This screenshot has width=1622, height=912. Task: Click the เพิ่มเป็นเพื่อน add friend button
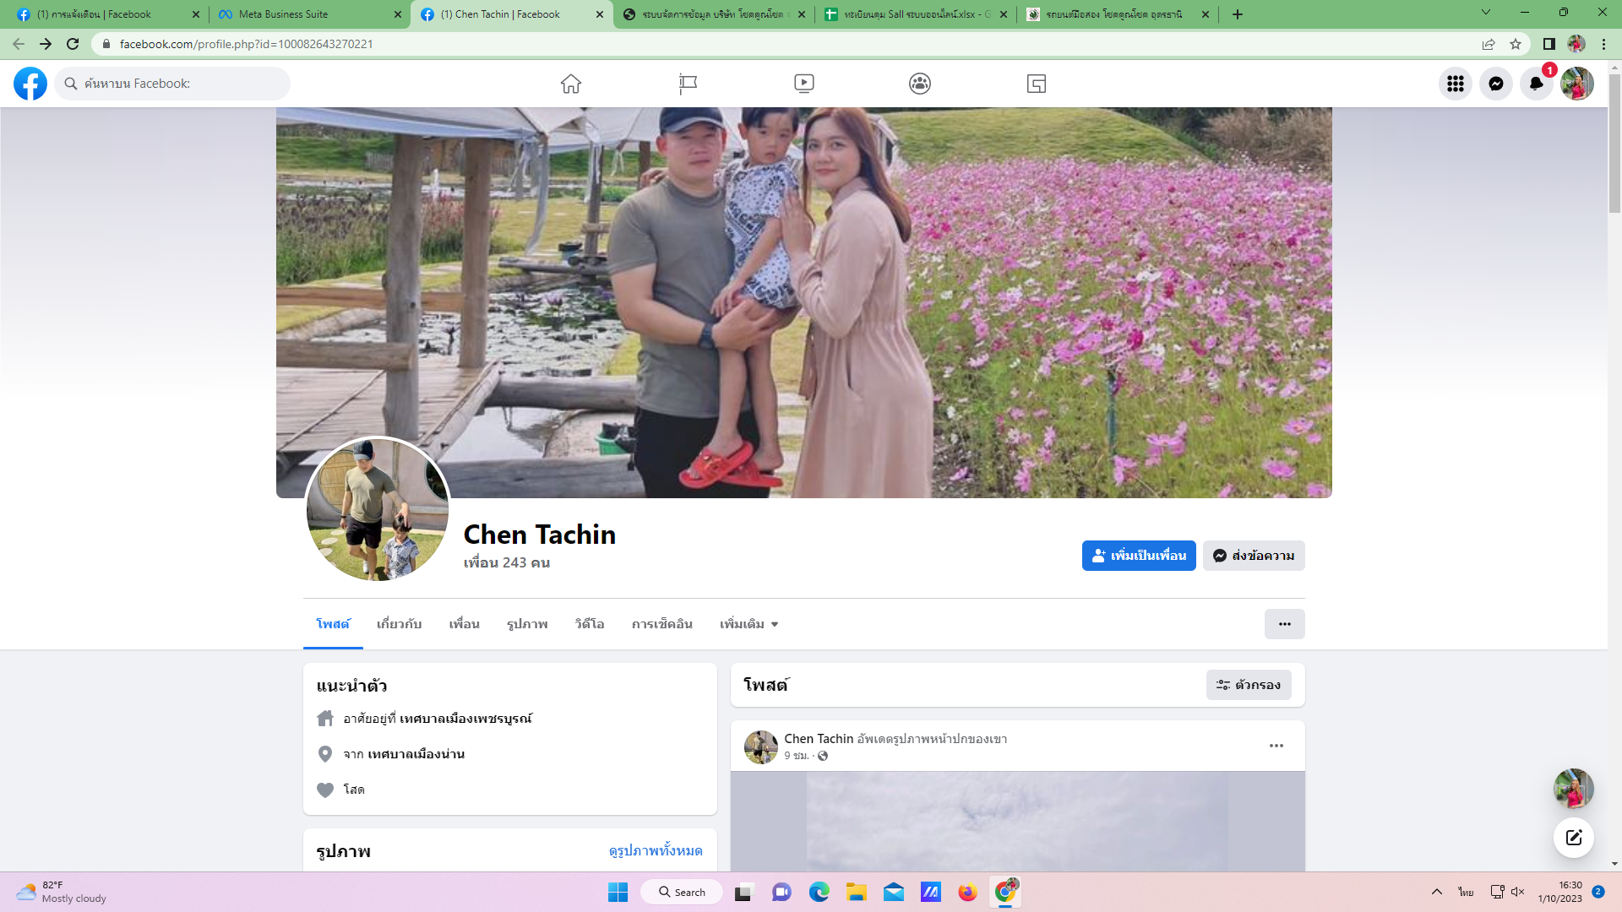1139,556
